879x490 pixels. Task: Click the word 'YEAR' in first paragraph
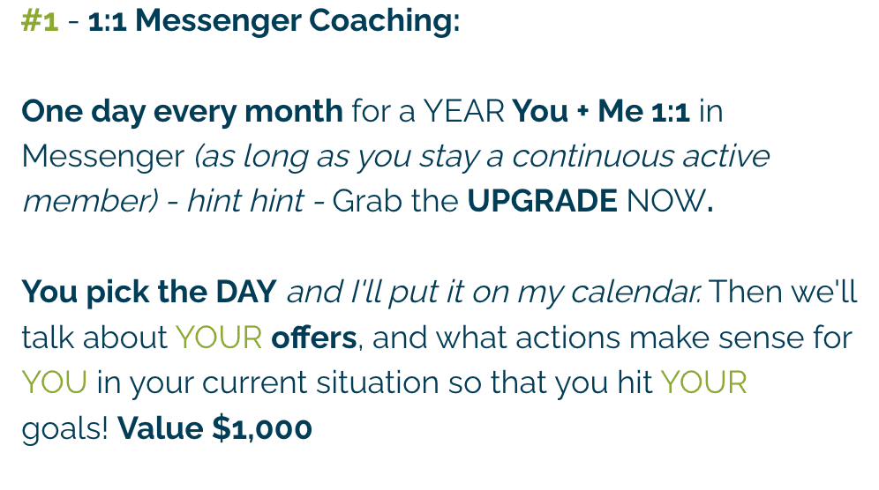pyautogui.click(x=463, y=111)
